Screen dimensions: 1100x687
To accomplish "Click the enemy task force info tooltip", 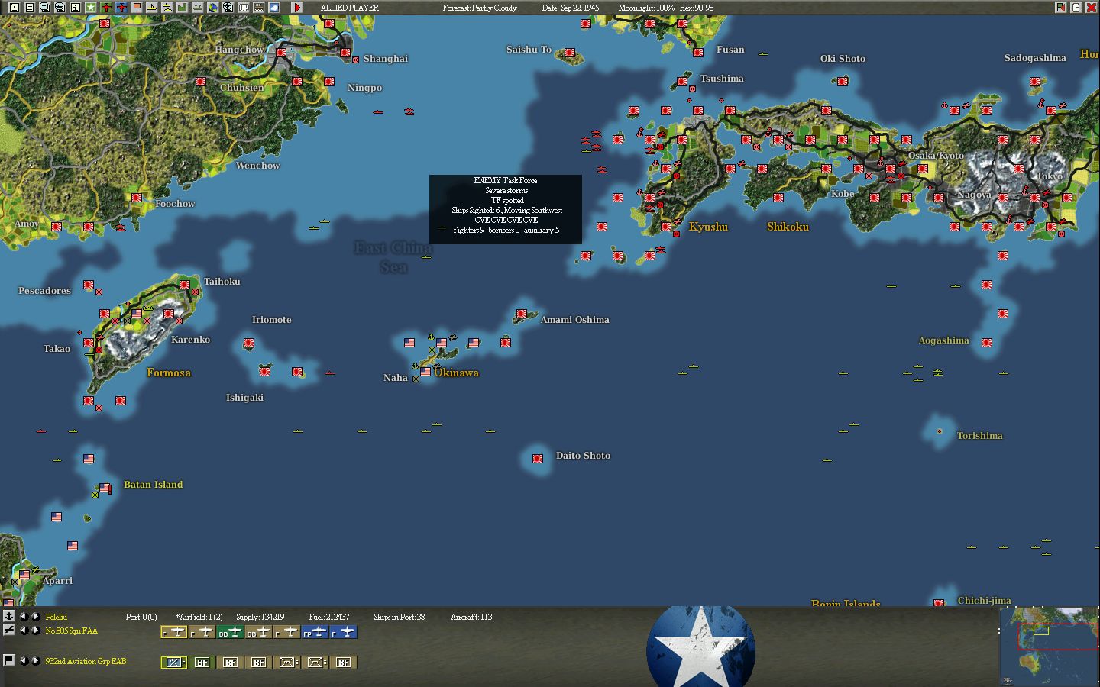I will [506, 210].
